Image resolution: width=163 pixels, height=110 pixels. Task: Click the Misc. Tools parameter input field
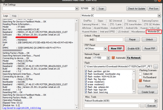pyautogui.click(x=111, y=106)
